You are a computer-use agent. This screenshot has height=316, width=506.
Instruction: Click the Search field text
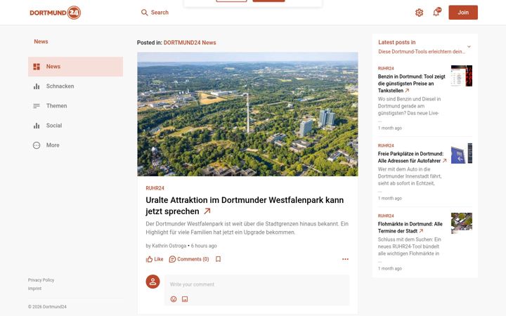(160, 13)
